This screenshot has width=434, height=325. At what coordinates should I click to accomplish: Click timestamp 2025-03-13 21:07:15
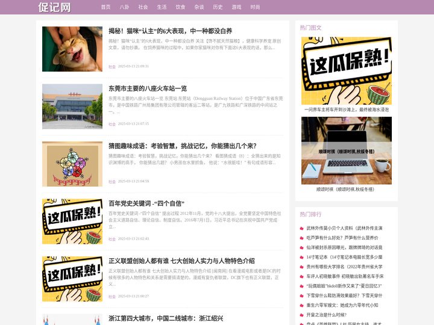[133, 124]
